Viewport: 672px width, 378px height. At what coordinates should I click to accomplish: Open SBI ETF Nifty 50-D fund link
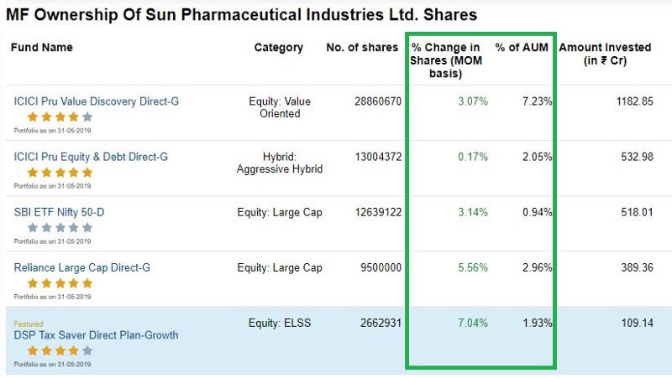(59, 212)
